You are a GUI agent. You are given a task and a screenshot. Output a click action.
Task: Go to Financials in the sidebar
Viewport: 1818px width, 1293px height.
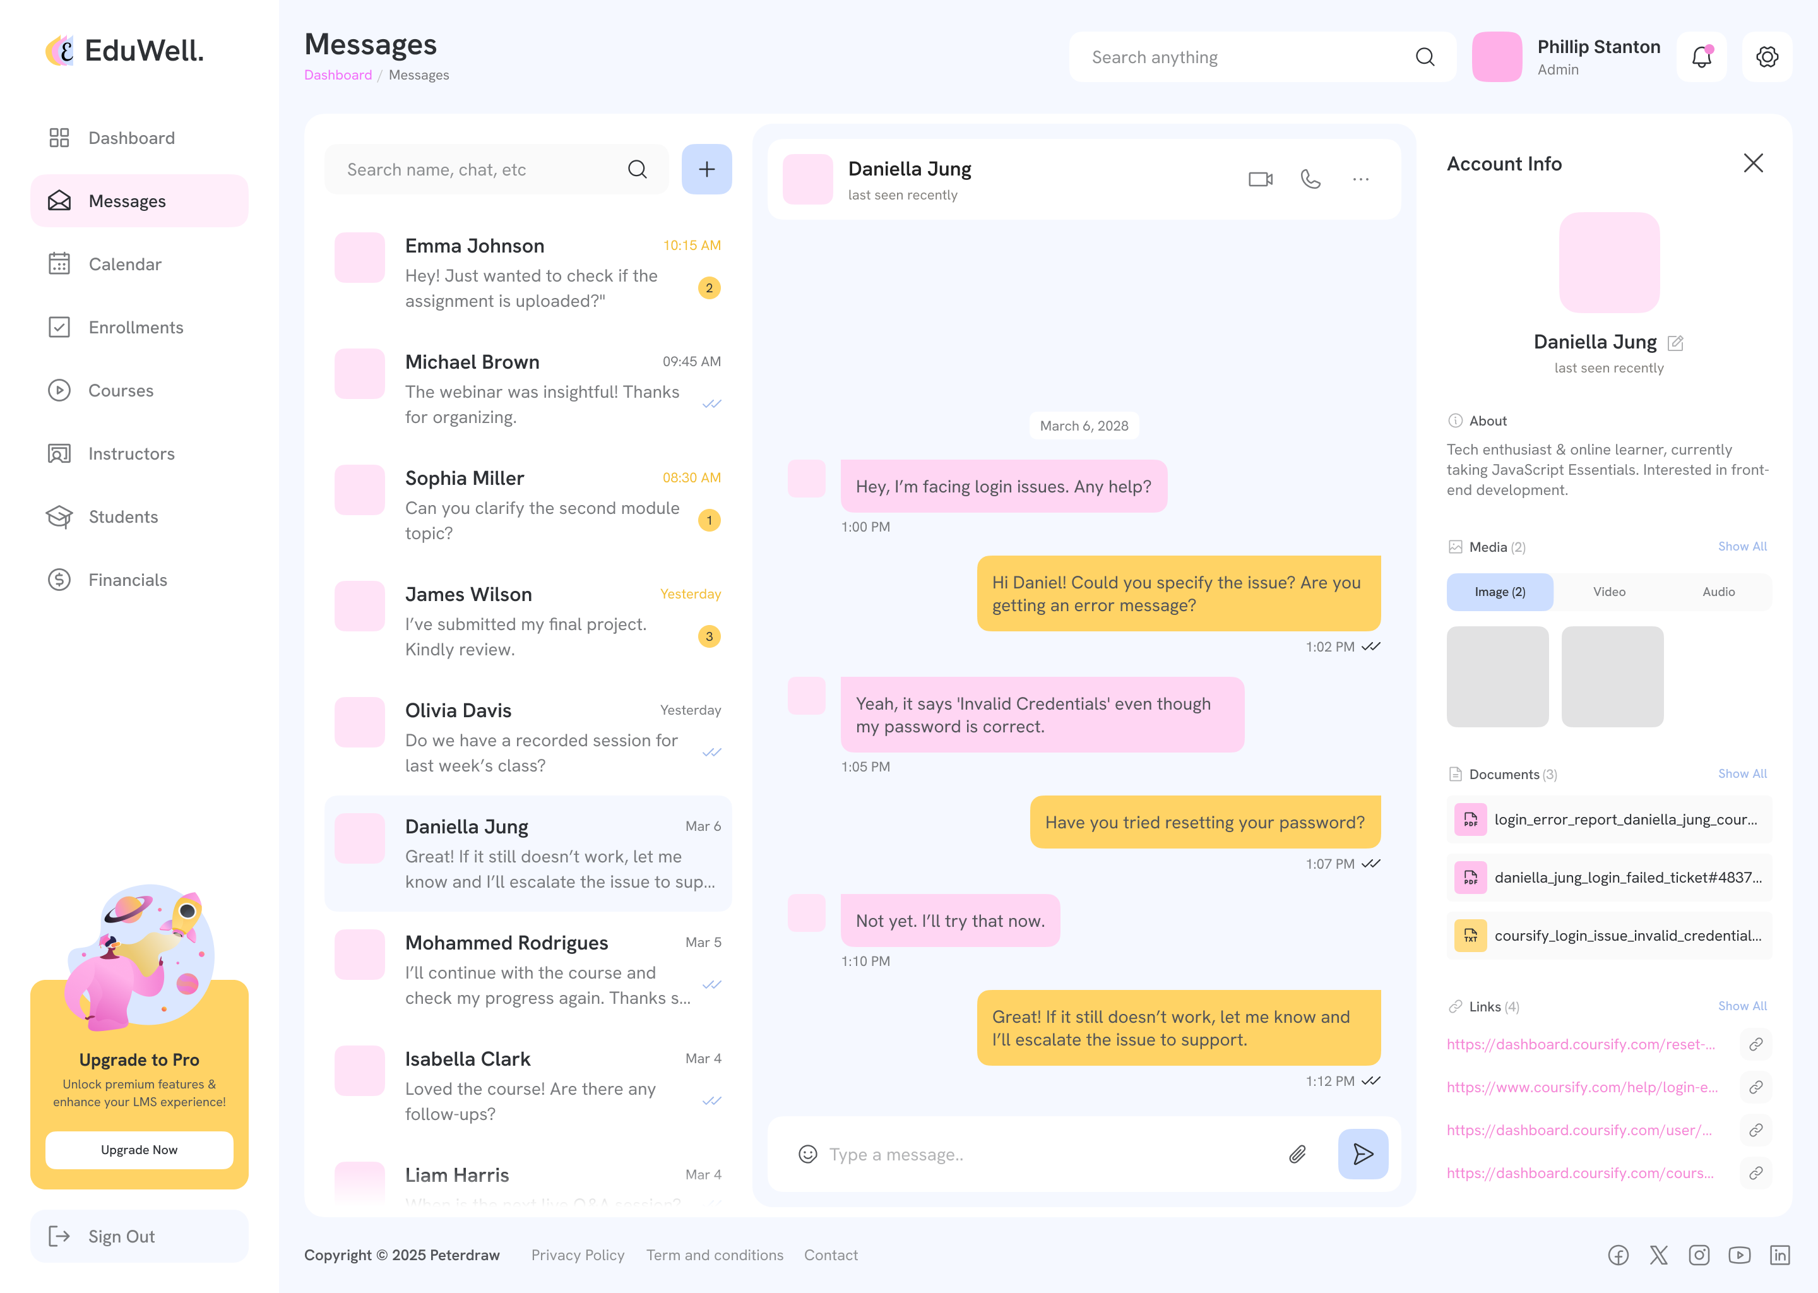128,580
